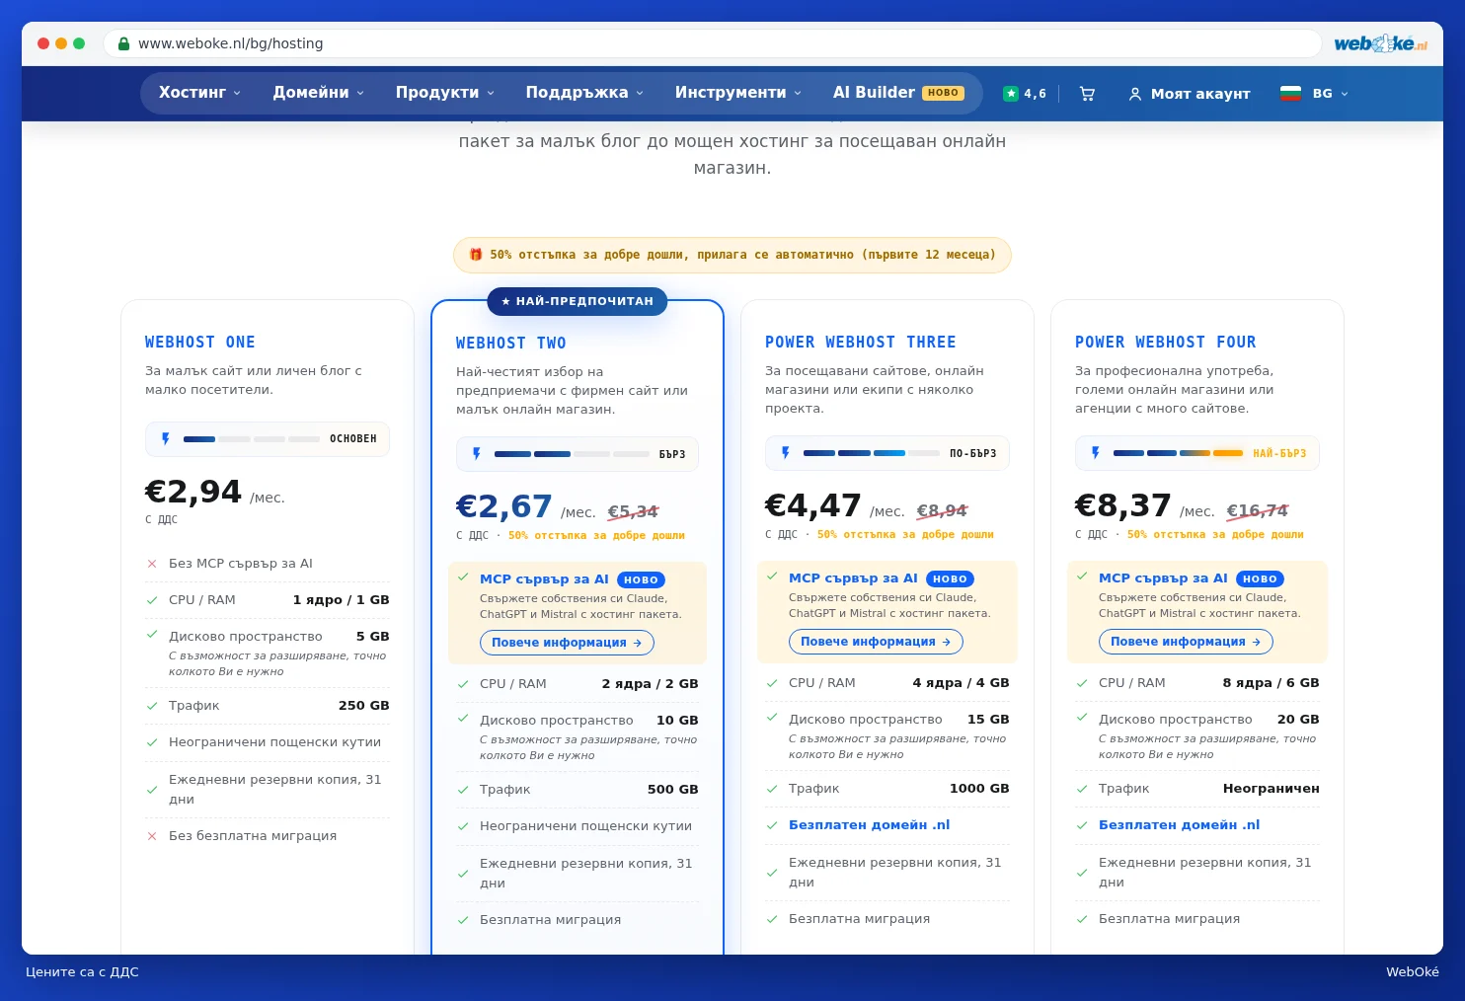Click the lightning bolt in Webhost Two speed bar
Viewport: 1465px width, 1001px height.
[x=477, y=454]
